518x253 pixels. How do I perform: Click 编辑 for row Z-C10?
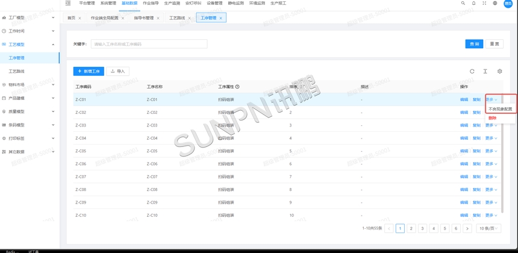pos(464,215)
